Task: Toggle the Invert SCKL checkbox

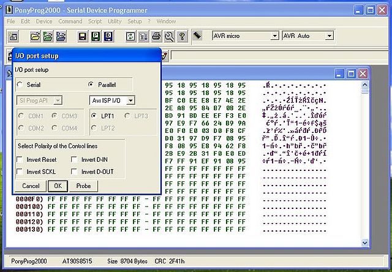Action: tap(20, 172)
